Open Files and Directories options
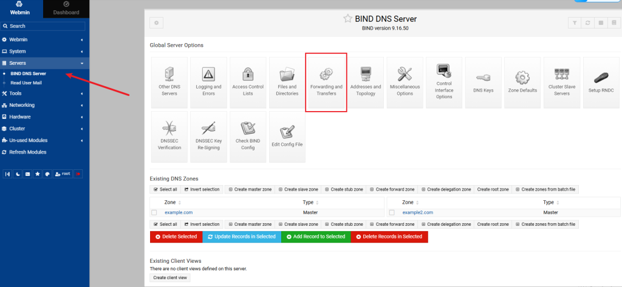Viewport: 622px width, 287px height. 287,83
